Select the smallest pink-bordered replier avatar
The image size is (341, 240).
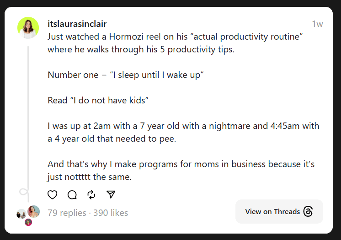(28, 222)
